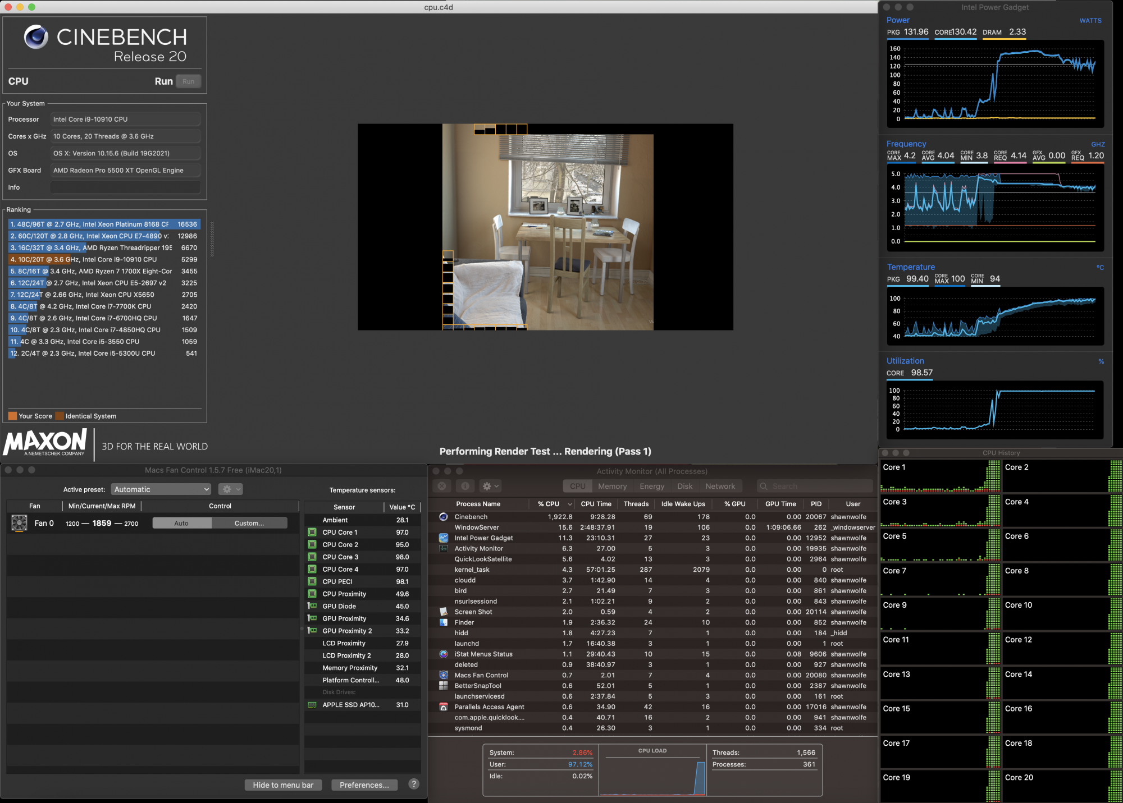Open the Active preset Automatic dropdown
Image resolution: width=1123 pixels, height=803 pixels.
click(x=161, y=489)
